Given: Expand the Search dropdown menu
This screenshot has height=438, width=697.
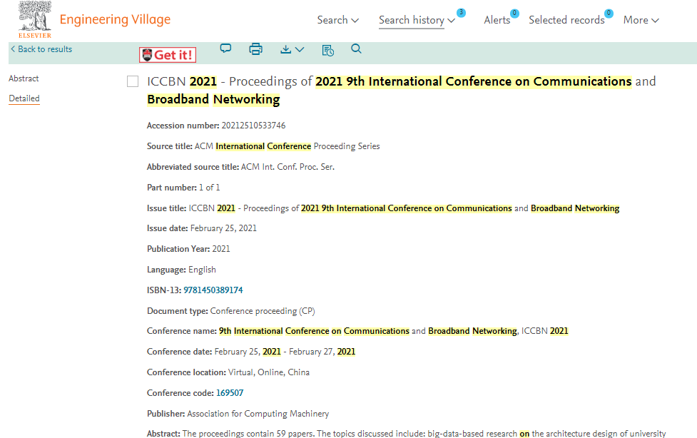Looking at the screenshot, I should [x=337, y=20].
